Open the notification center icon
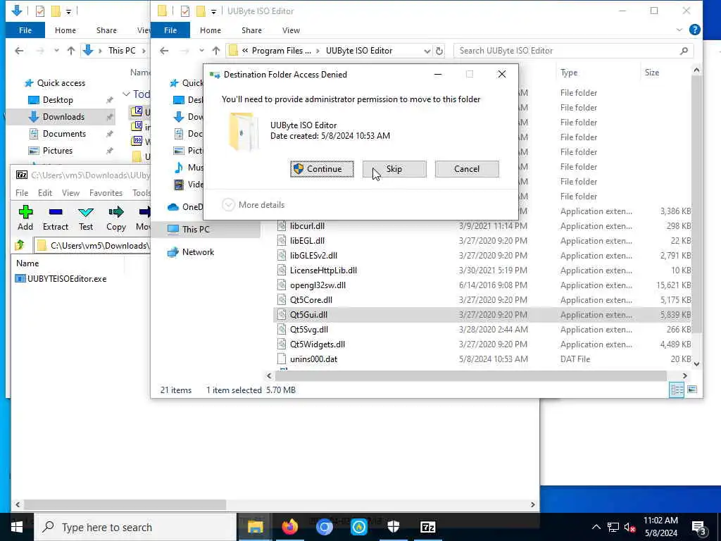The height and width of the screenshot is (541, 721). [x=699, y=527]
